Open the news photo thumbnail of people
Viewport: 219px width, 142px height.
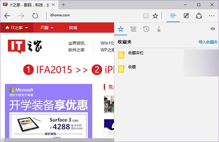point(109,104)
